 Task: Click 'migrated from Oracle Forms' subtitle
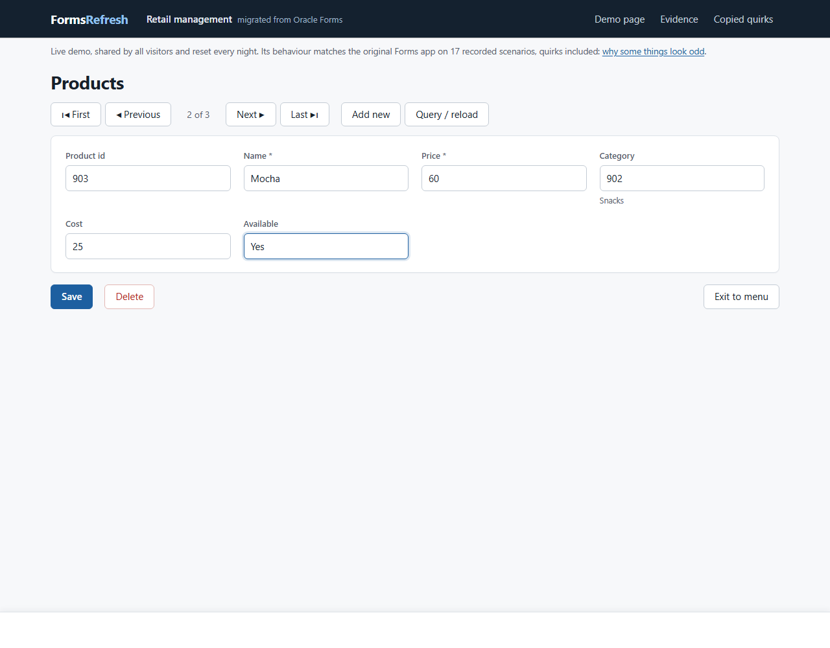point(290,20)
